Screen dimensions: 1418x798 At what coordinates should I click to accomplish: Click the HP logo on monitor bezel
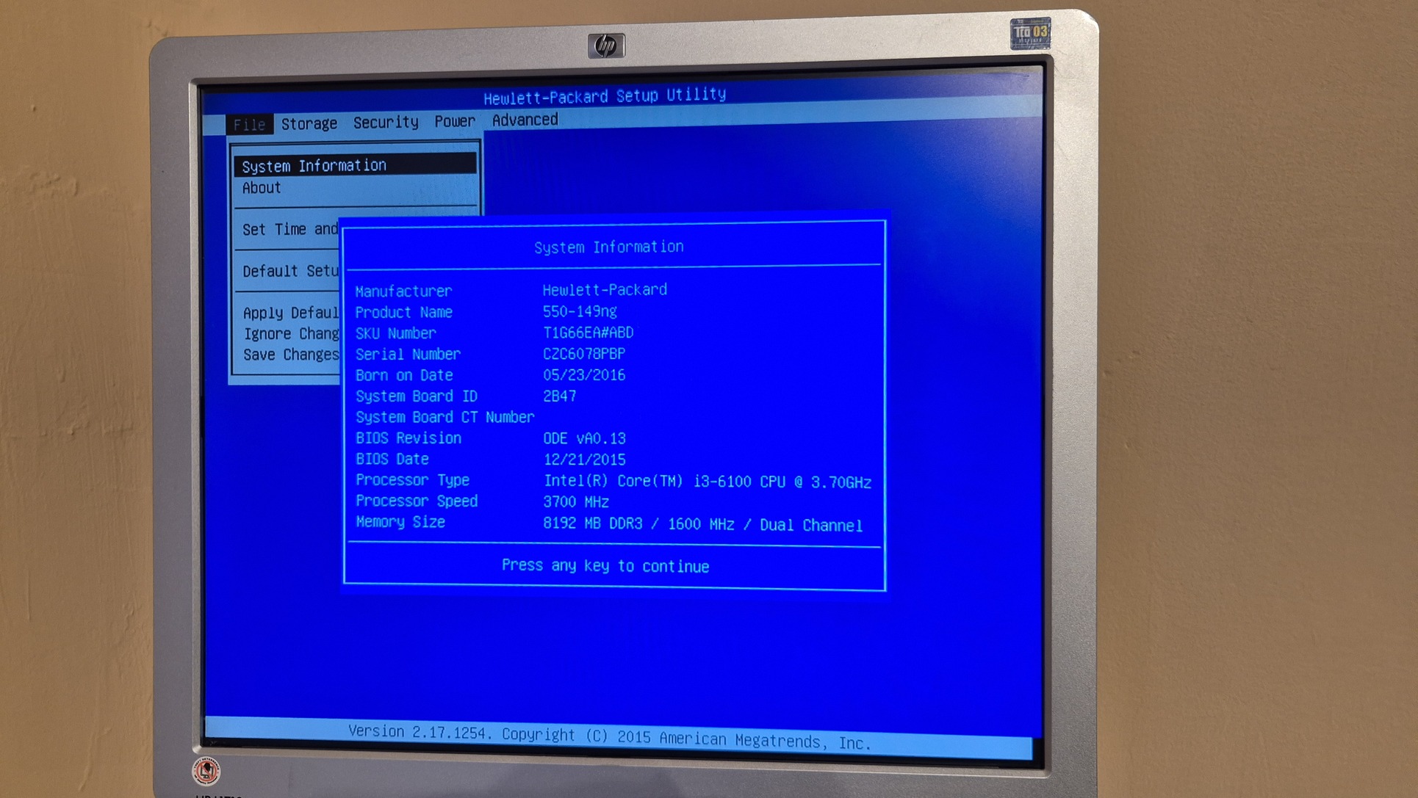pos(606,46)
